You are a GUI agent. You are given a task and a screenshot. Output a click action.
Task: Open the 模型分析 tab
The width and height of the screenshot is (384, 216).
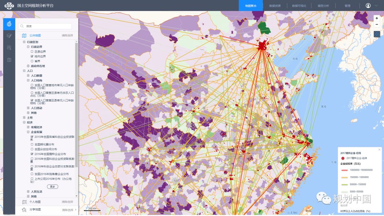pos(323,6)
